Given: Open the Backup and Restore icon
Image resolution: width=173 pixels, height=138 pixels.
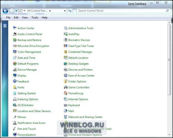Looking at the screenshot, I should pyautogui.click(x=15, y=40).
